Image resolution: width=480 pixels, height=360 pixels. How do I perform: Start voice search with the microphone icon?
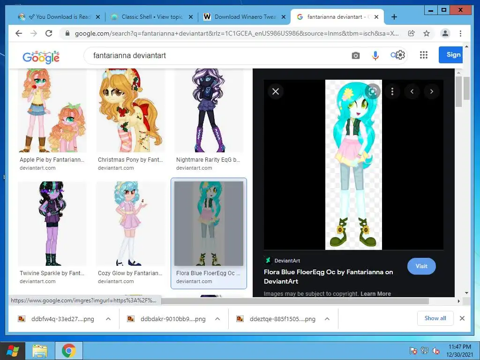[x=375, y=55]
